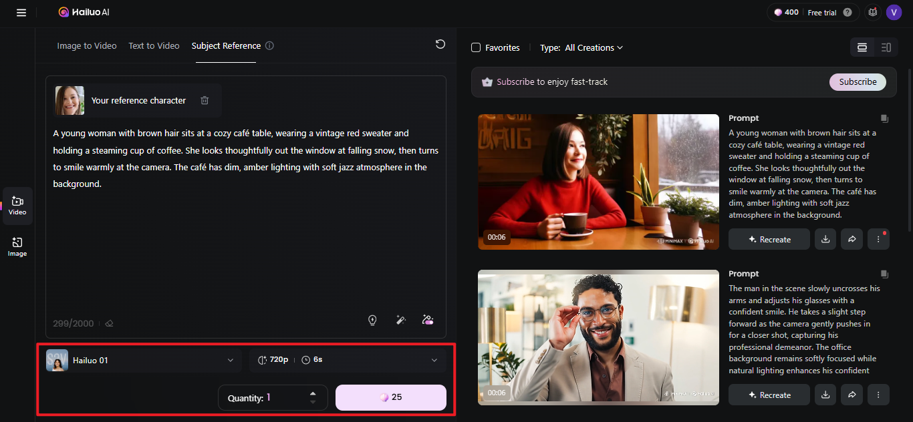
Task: Clear prompt text with eraser icon
Action: click(109, 323)
